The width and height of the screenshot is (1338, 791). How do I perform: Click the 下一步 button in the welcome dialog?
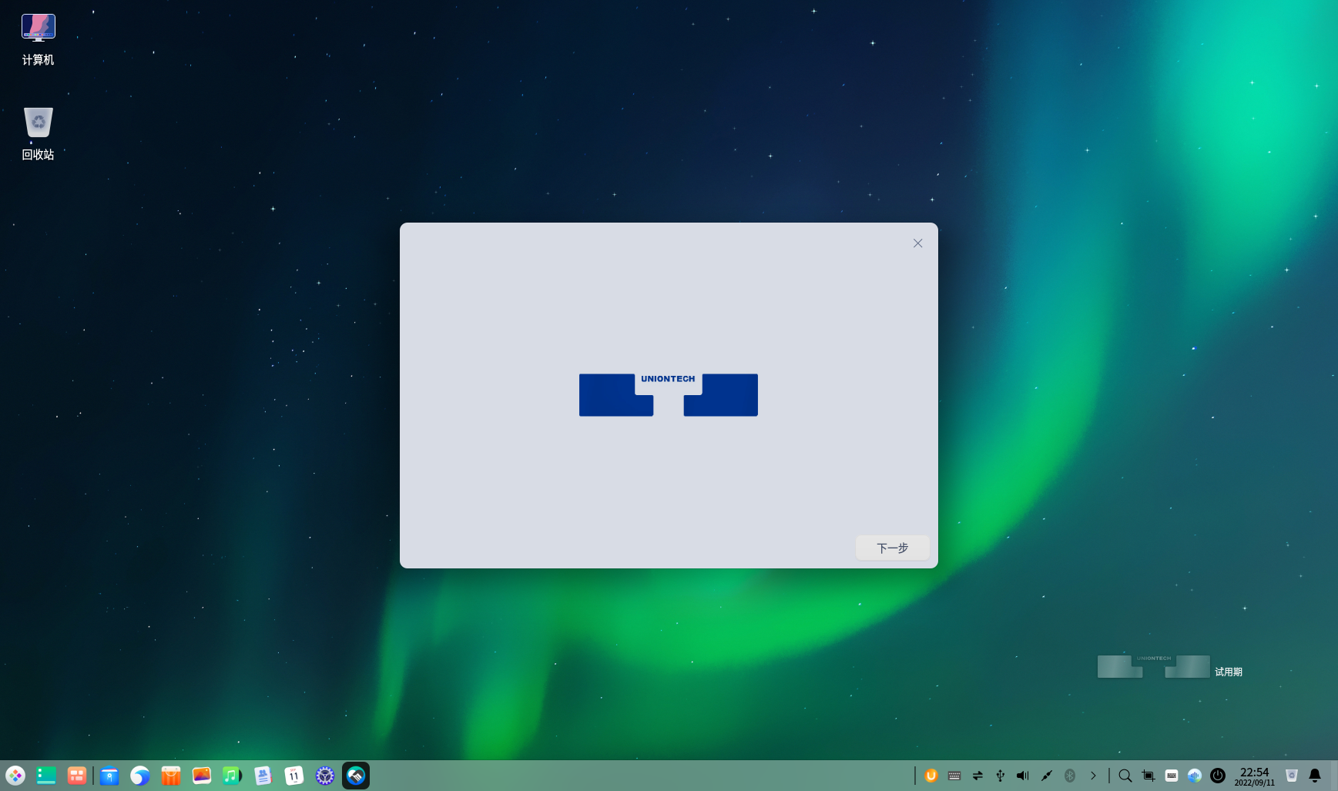coord(892,548)
